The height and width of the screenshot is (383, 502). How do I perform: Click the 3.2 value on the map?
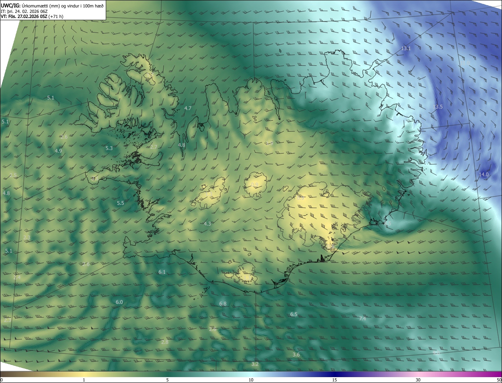pyautogui.click(x=255, y=364)
